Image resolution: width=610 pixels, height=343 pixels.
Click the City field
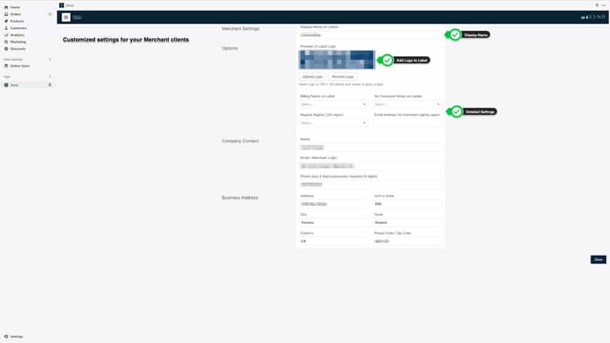[x=334, y=223]
